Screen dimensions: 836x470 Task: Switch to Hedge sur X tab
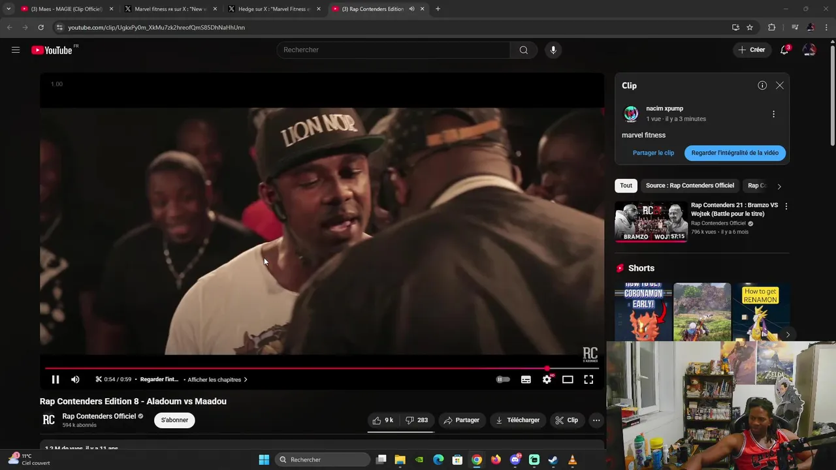click(273, 9)
